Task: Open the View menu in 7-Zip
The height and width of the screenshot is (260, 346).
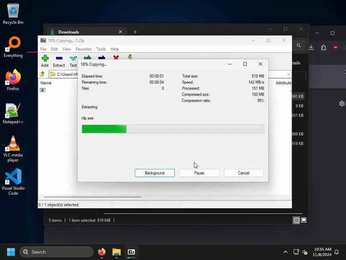Action: click(67, 49)
